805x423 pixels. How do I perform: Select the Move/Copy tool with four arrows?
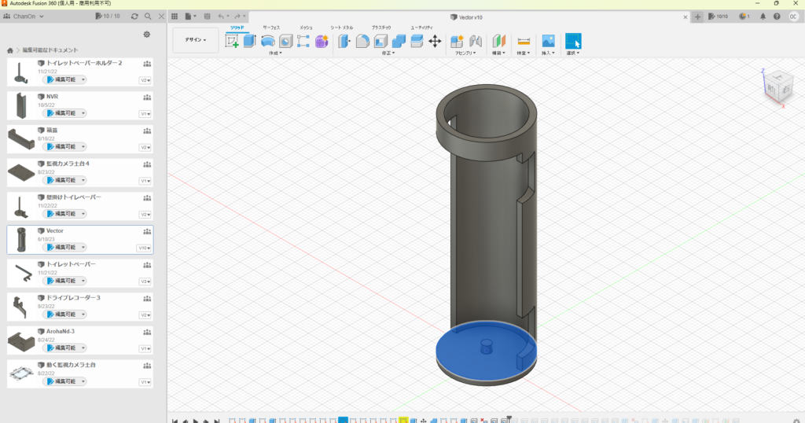tap(435, 41)
